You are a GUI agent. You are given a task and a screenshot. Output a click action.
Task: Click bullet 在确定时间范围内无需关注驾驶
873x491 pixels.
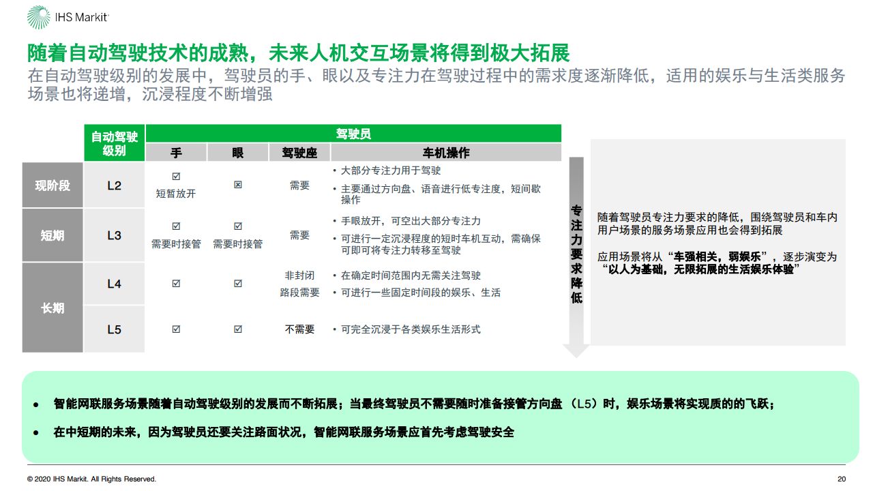411,276
